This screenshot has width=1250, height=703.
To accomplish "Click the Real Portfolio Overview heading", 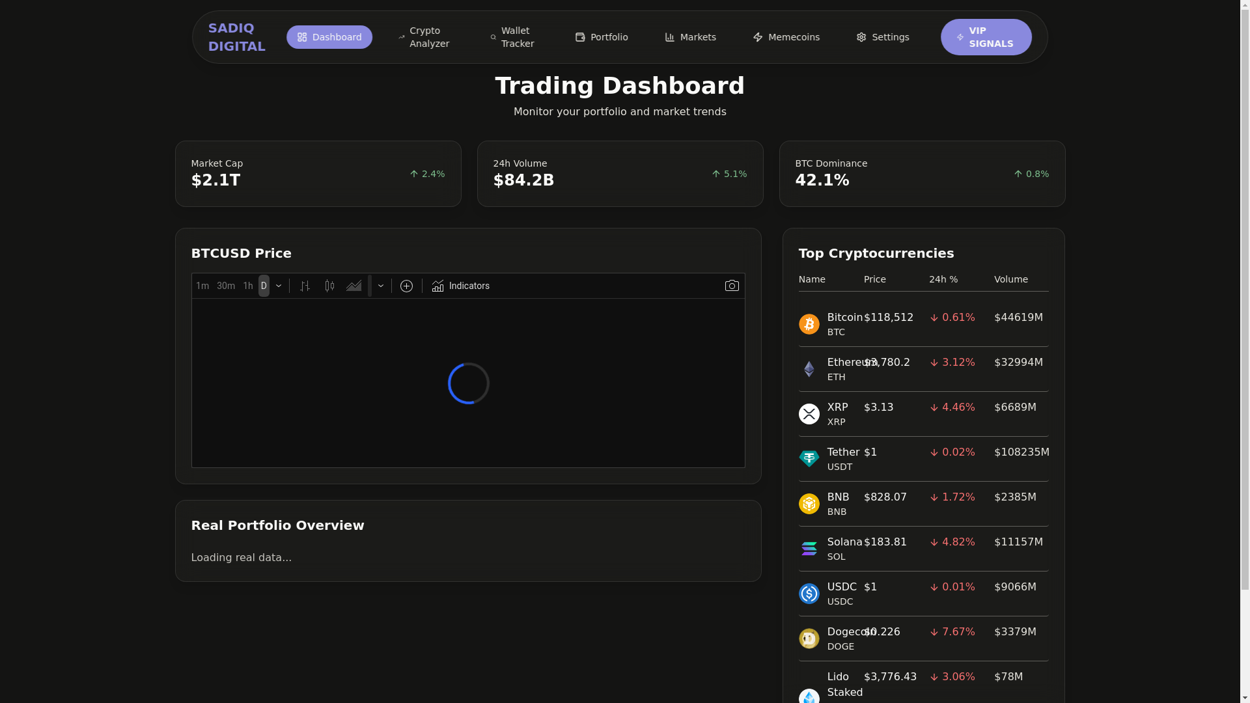I will click(277, 525).
